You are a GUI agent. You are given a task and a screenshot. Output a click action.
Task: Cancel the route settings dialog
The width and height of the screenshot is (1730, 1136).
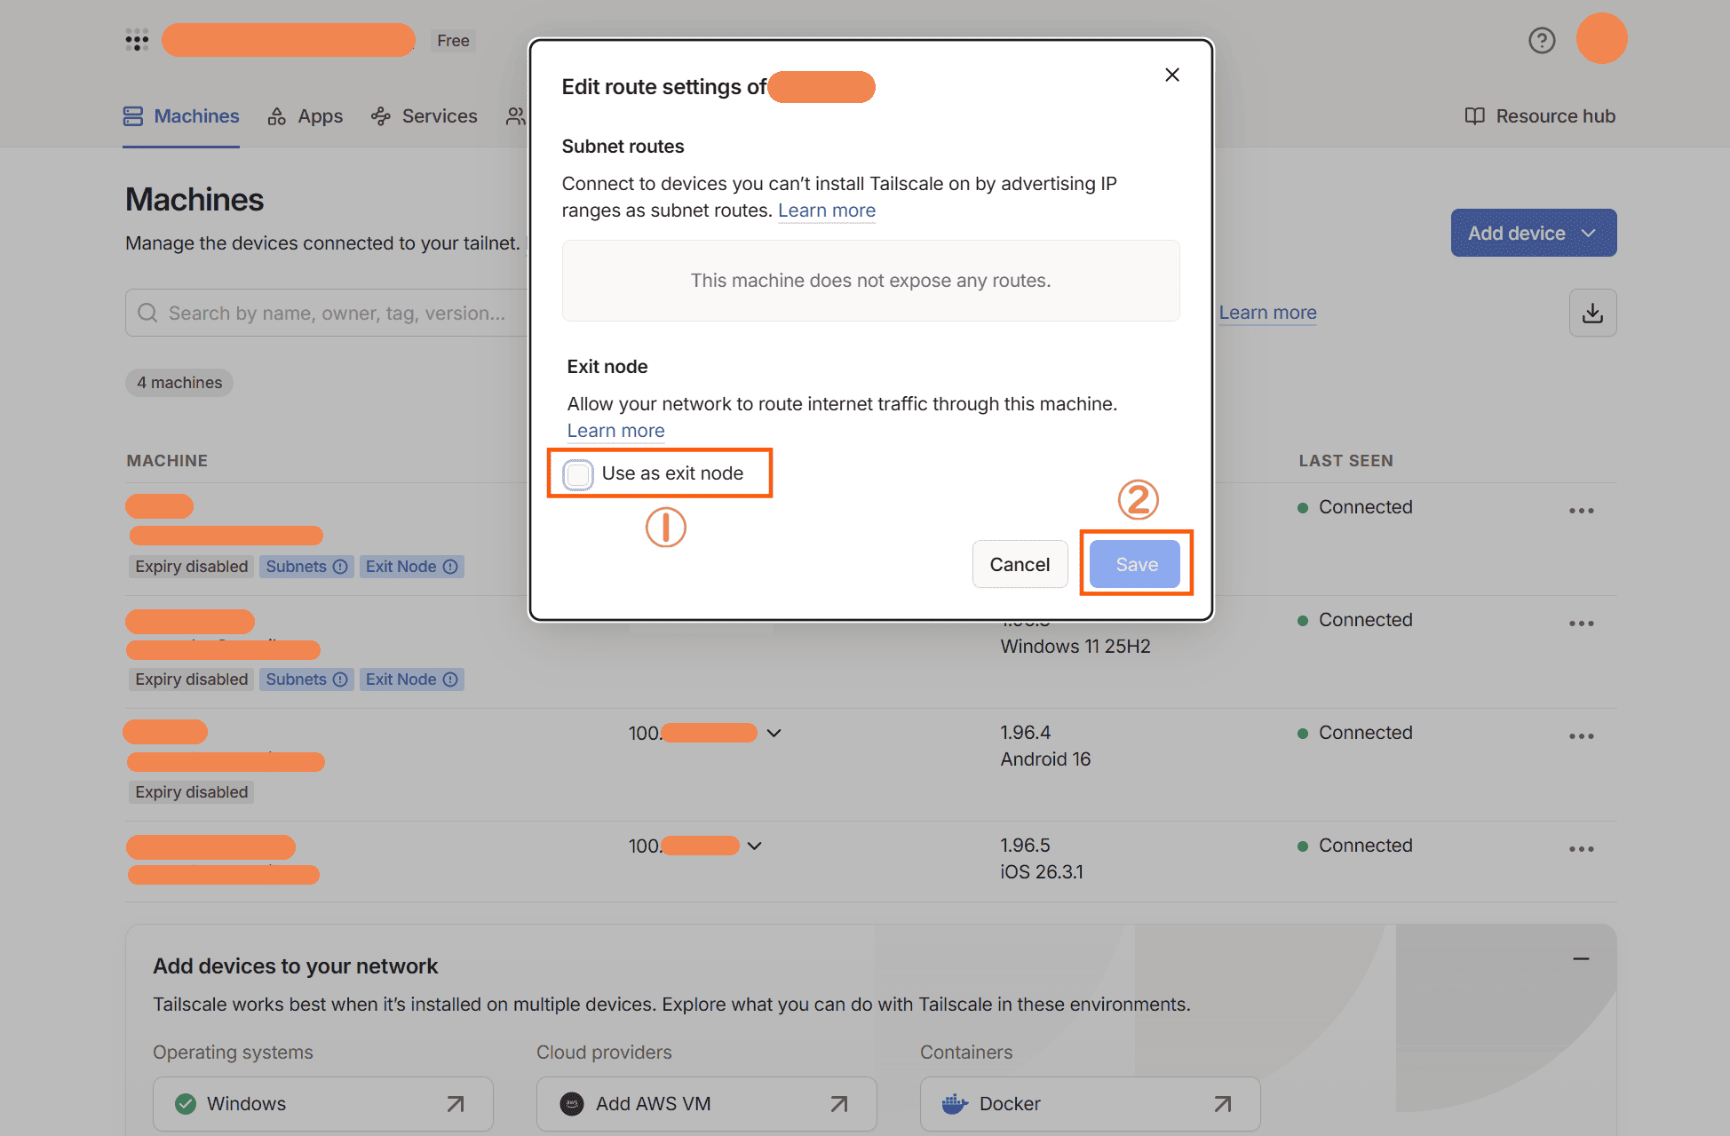click(1020, 564)
